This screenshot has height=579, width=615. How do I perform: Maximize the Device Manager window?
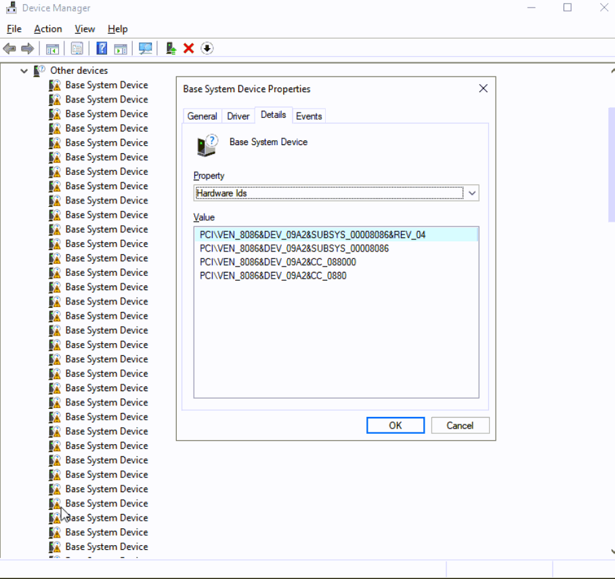click(567, 7)
